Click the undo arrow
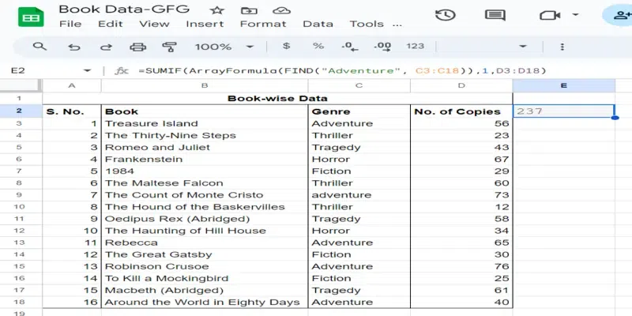The image size is (632, 316). (x=73, y=47)
